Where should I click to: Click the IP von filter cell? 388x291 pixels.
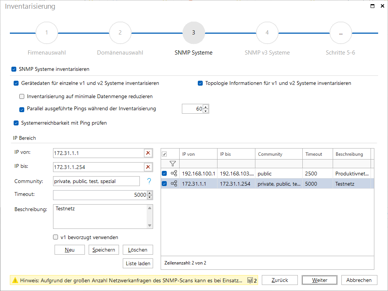coord(198,164)
